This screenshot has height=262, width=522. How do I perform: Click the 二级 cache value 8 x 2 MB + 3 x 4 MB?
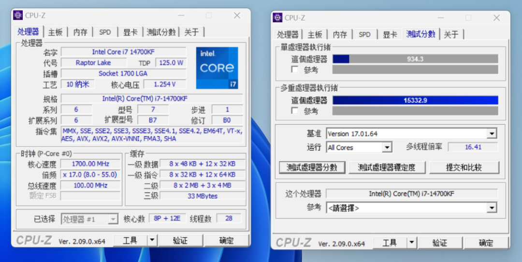click(x=203, y=186)
